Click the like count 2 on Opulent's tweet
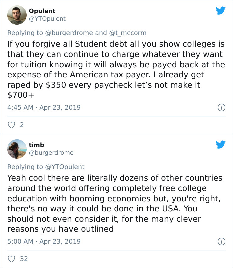The image size is (233, 268). 21,125
